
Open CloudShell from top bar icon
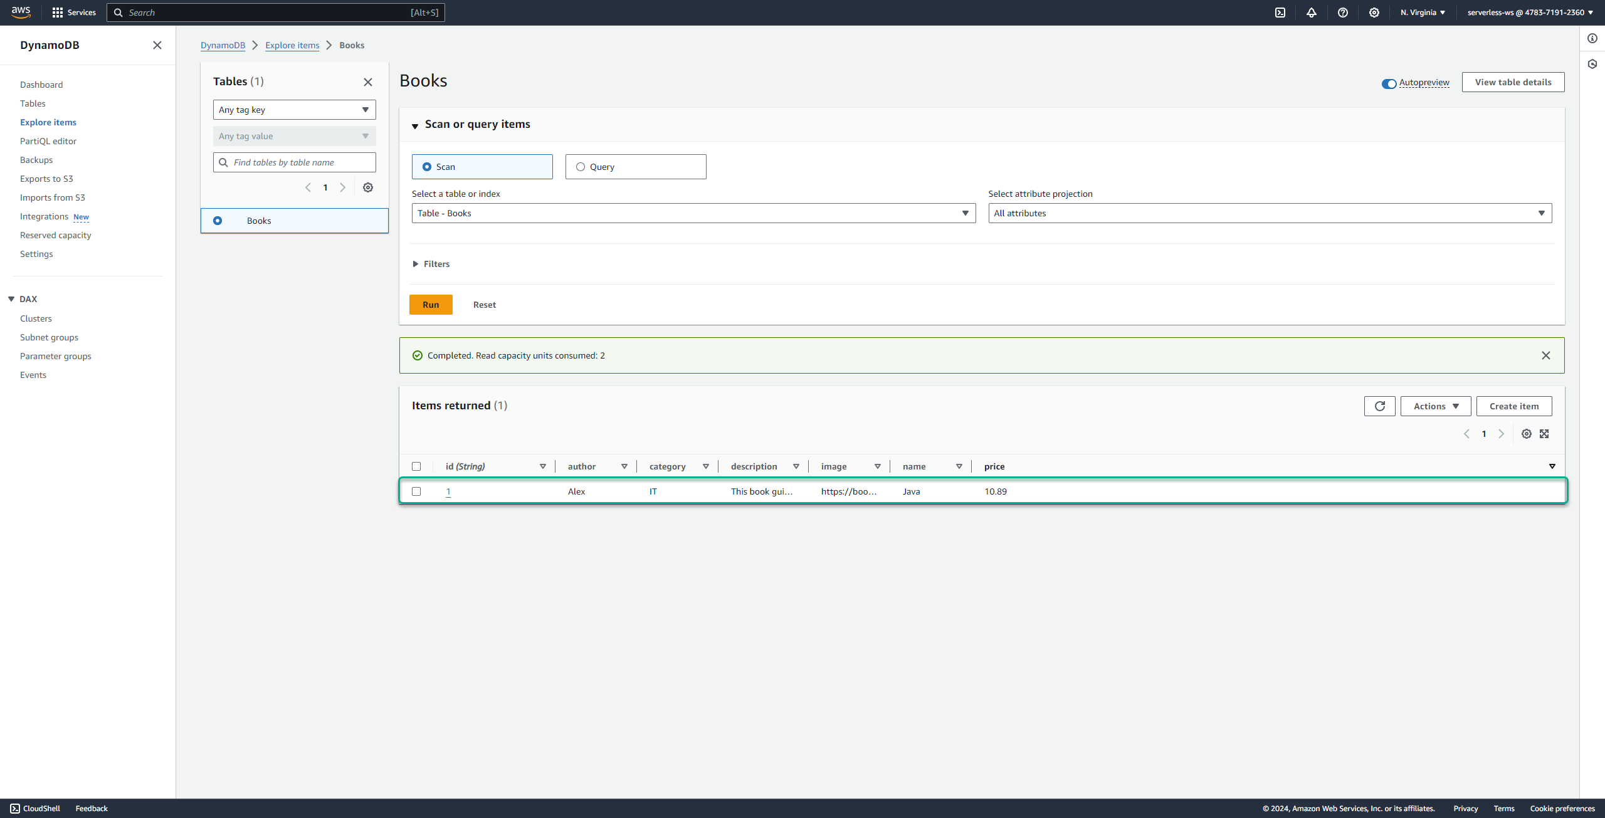pos(1280,13)
